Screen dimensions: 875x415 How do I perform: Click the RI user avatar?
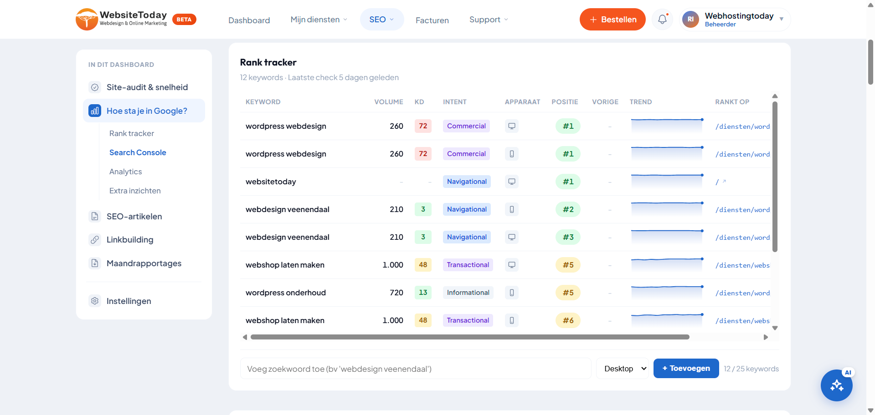(690, 20)
